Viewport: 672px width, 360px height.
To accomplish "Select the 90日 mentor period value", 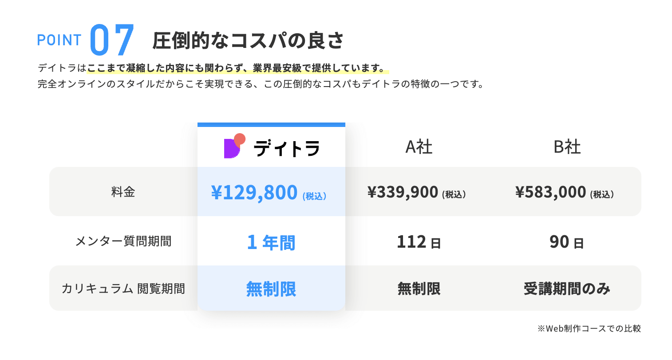I will (566, 242).
